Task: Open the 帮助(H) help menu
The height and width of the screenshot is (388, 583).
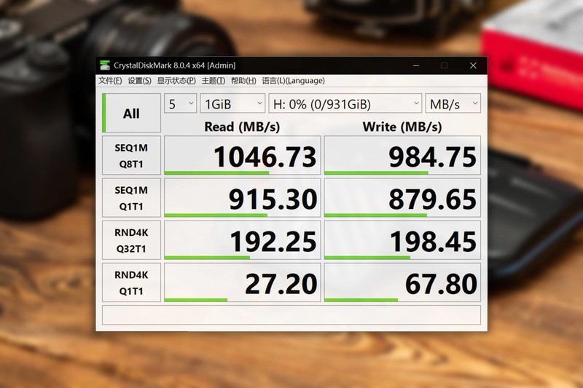Action: pyautogui.click(x=243, y=81)
